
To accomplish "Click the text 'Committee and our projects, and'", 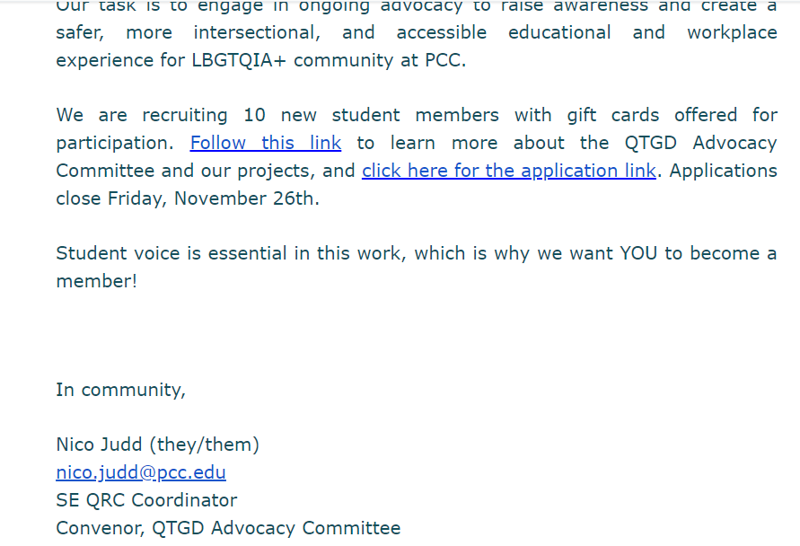I will tap(205, 171).
